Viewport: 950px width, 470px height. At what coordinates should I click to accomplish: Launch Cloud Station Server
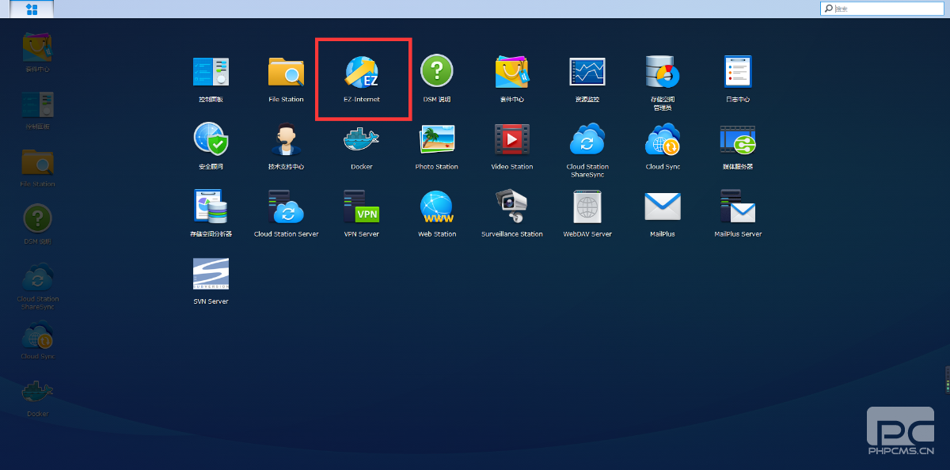tap(286, 207)
